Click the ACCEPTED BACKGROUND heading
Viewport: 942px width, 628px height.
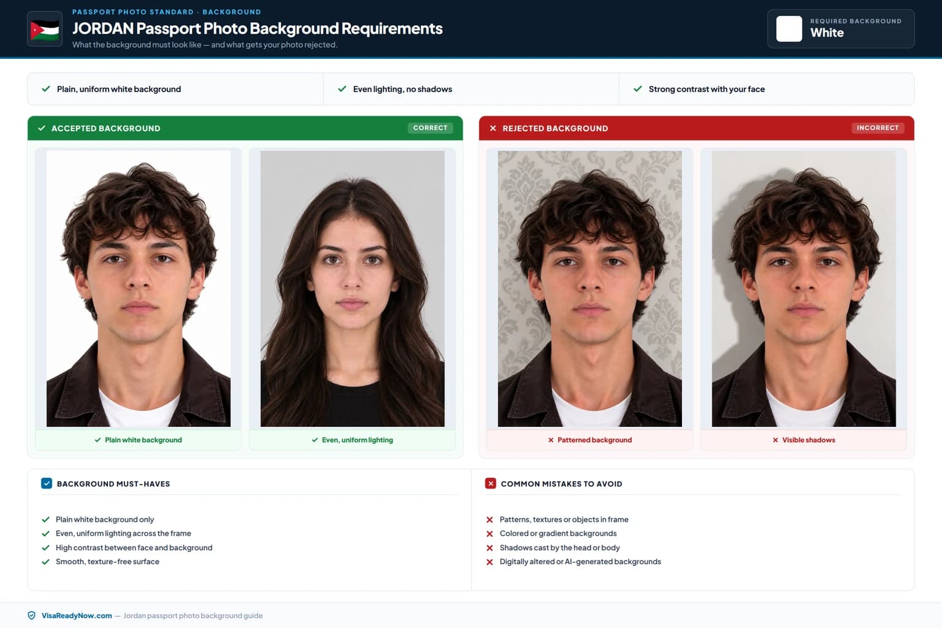[106, 128]
